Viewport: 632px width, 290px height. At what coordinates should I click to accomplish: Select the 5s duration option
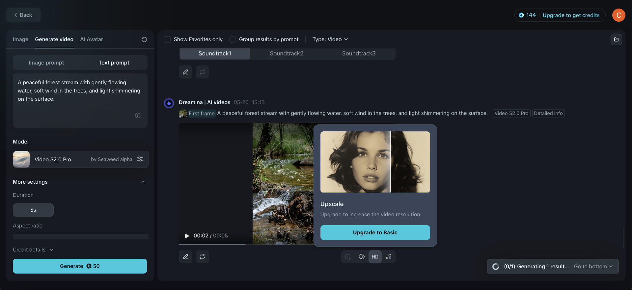[x=33, y=210]
